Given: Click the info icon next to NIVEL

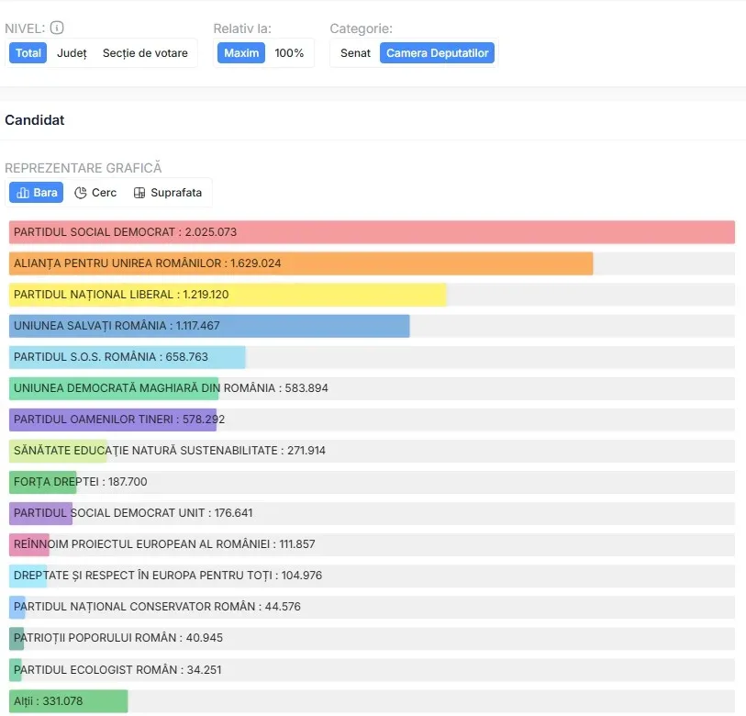Looking at the screenshot, I should (x=57, y=28).
